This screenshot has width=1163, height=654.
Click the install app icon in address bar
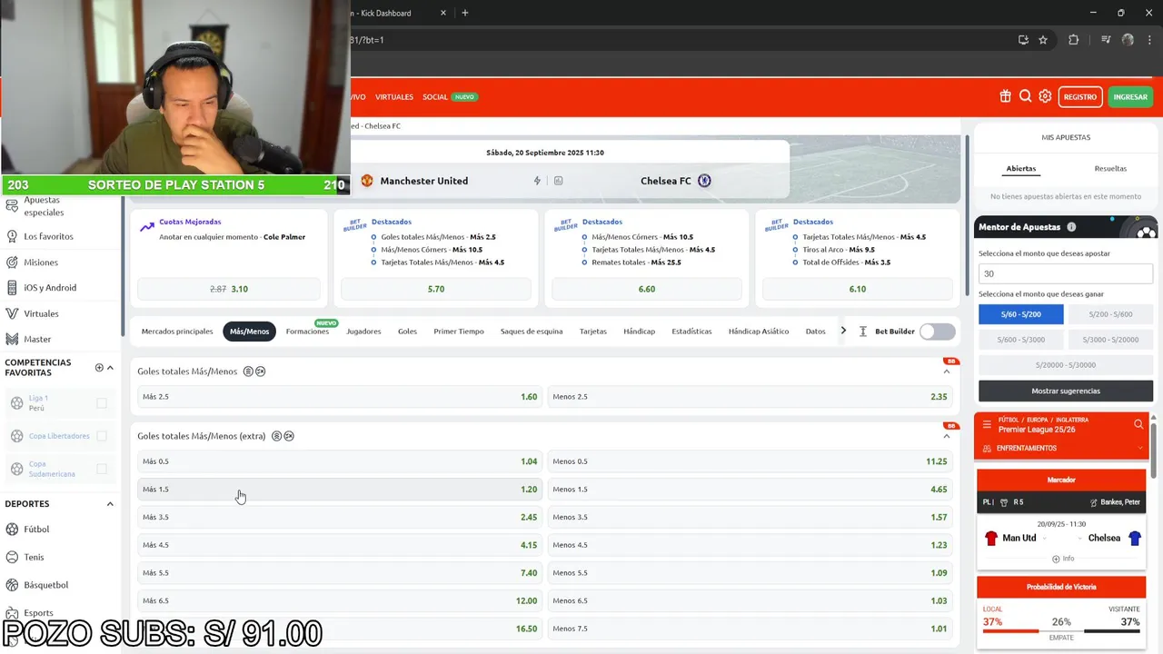click(1023, 40)
